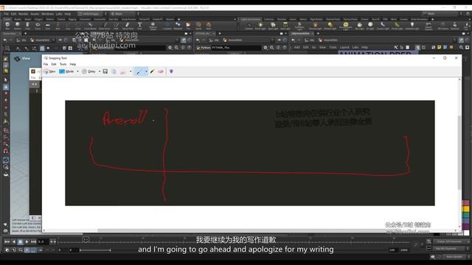Screen dimensions: 472x265
Task: Click the Sky Light shelf tool
Action: tap(359, 26)
